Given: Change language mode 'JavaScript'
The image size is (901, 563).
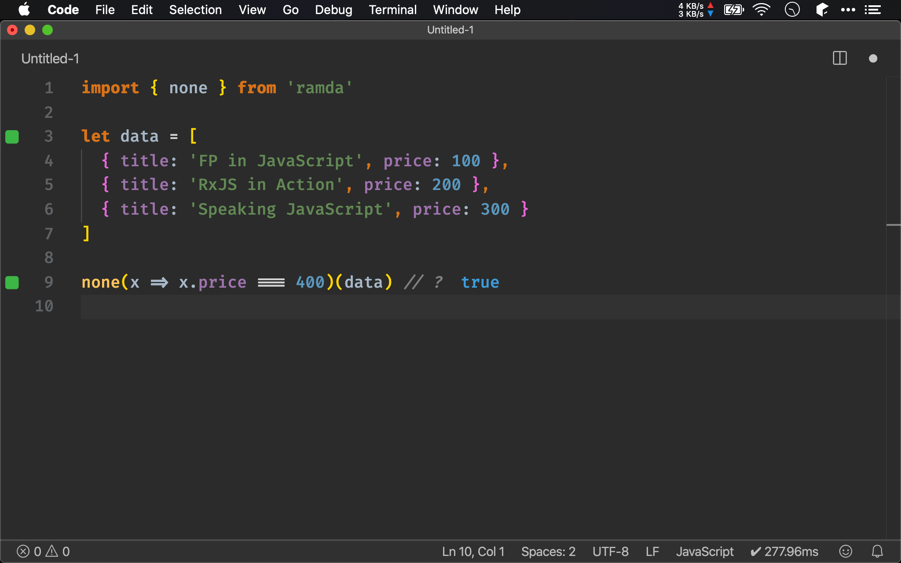Looking at the screenshot, I should [705, 552].
